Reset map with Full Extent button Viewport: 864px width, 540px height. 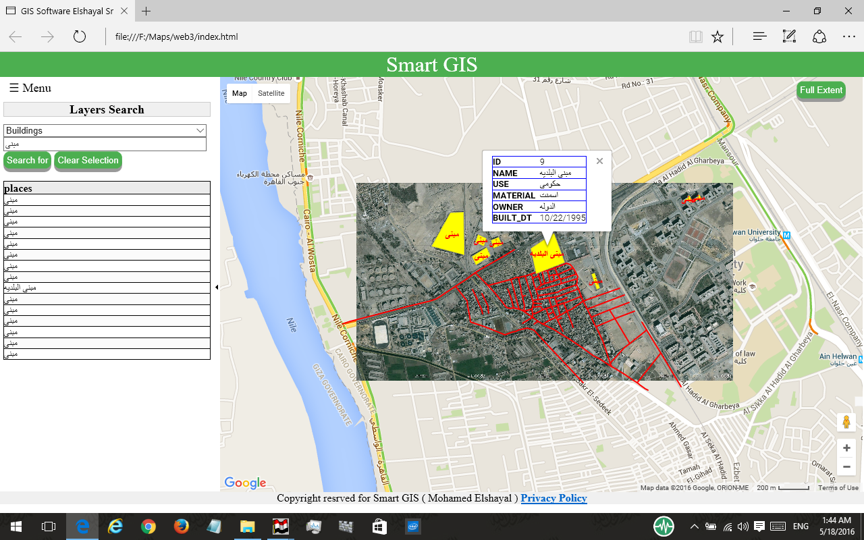tap(820, 90)
